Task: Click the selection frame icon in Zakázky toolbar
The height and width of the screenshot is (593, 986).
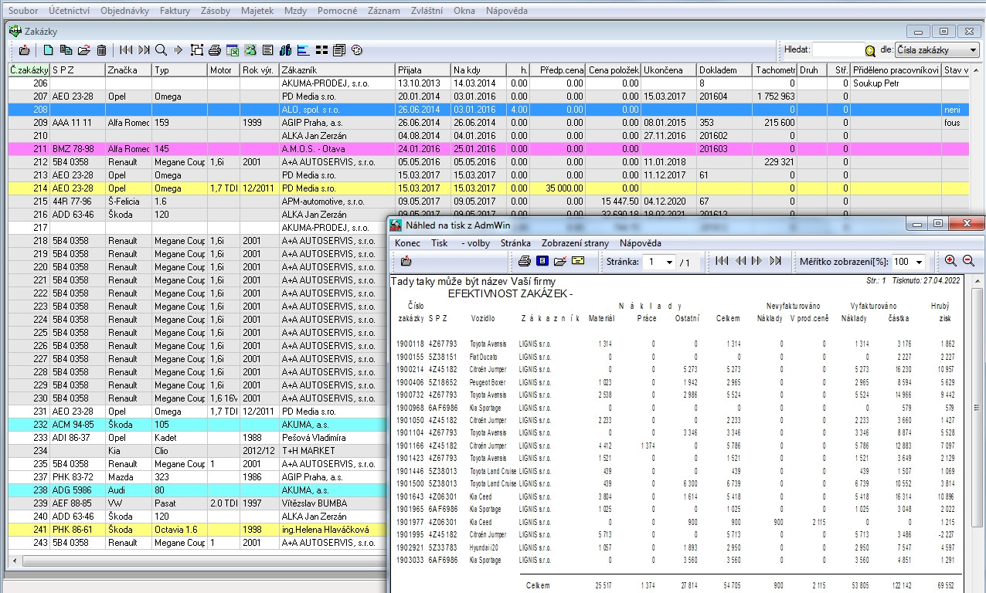Action: pos(197,50)
